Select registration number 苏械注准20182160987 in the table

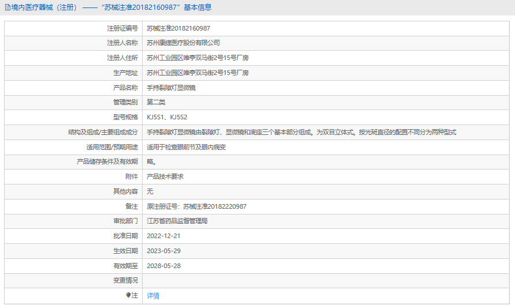[178, 28]
